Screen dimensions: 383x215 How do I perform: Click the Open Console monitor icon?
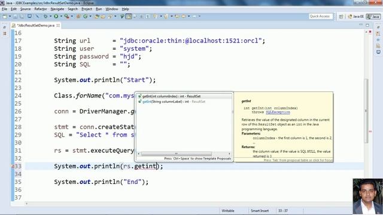29,16
